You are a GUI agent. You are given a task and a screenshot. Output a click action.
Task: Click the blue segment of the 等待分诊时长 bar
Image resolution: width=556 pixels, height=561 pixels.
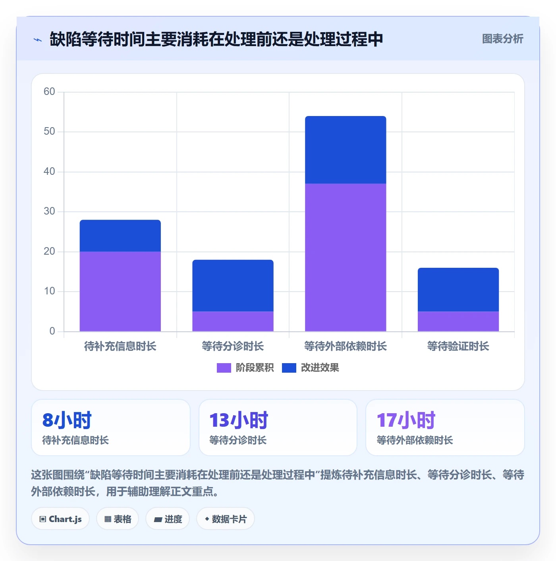point(233,286)
